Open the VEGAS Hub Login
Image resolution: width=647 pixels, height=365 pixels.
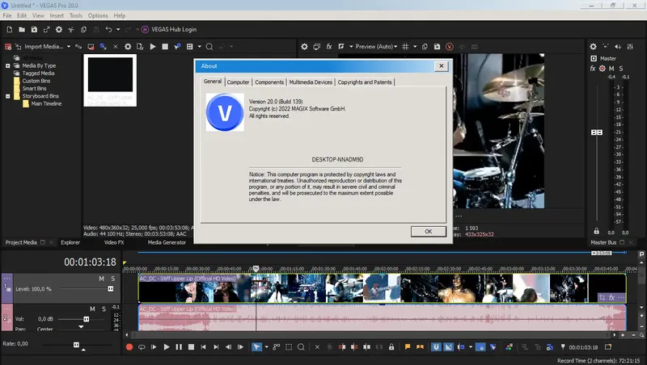[169, 30]
